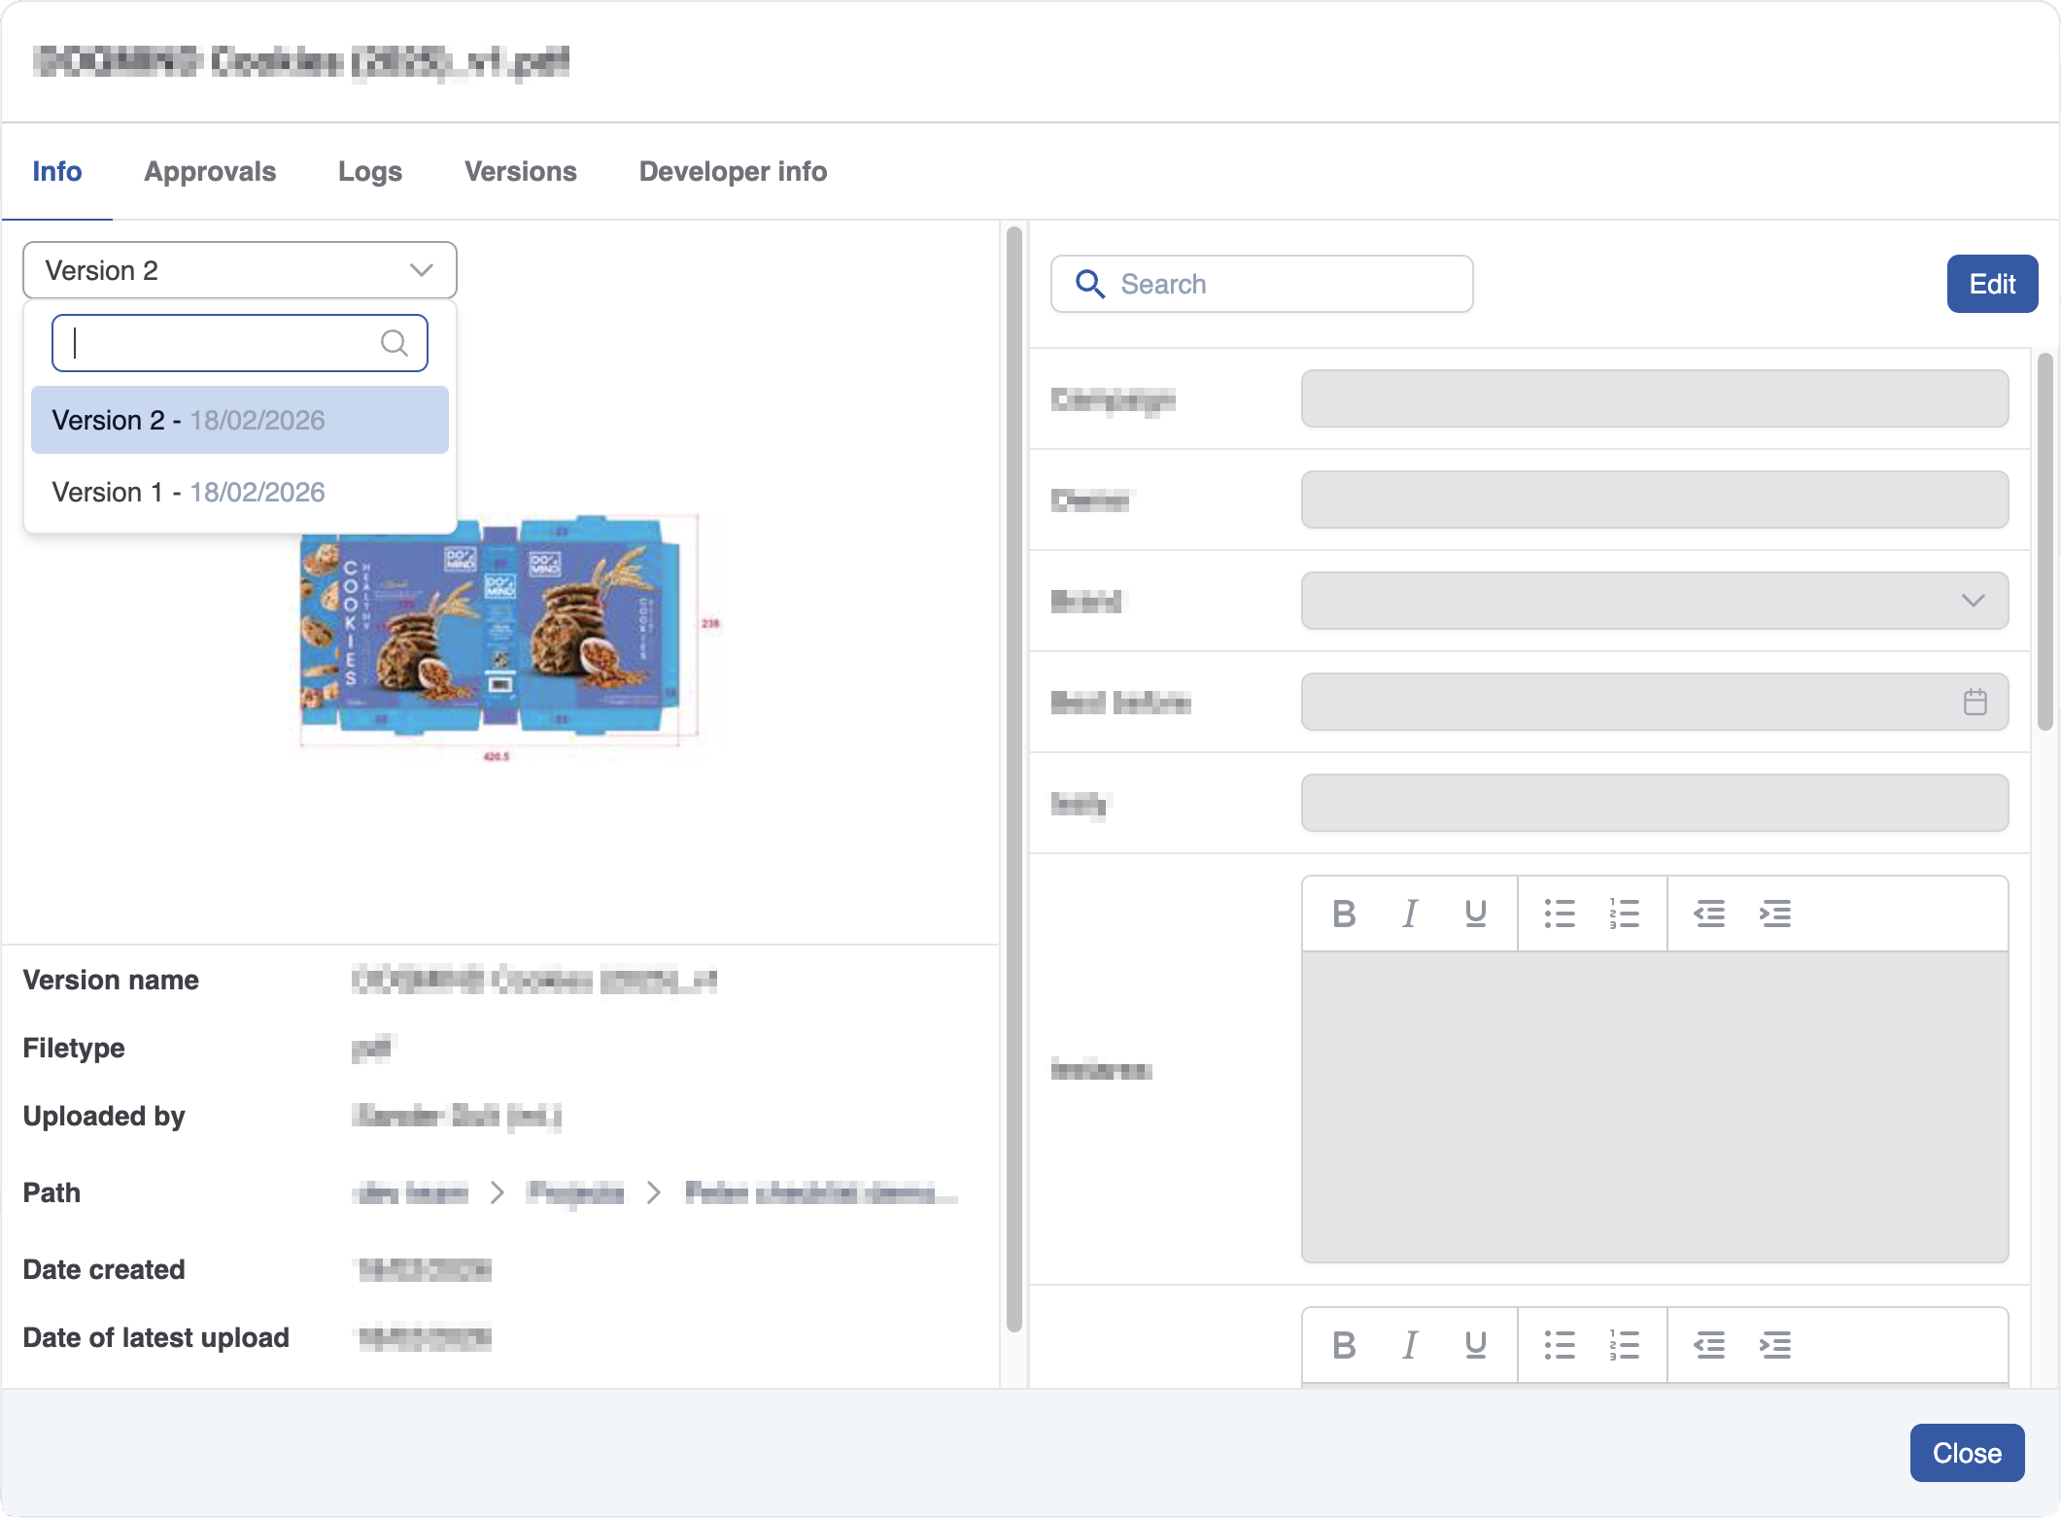Click the second greyed-out metadata field
Image resolution: width=2061 pixels, height=1518 pixels.
(x=1655, y=500)
